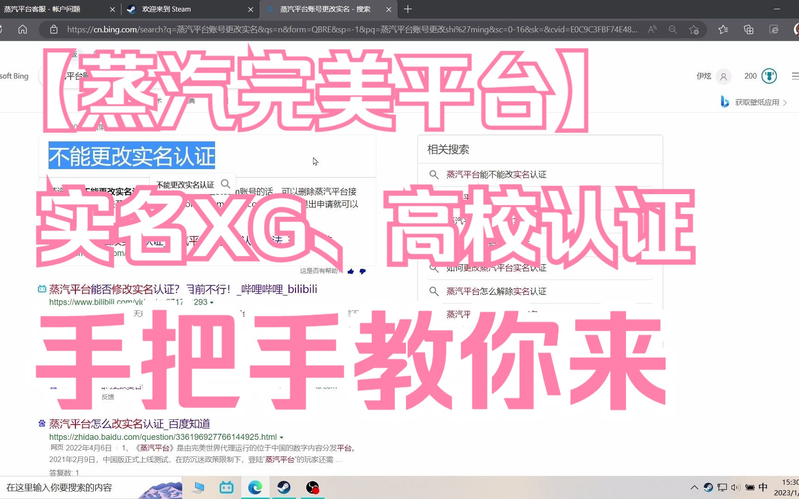This screenshot has width=799, height=499.
Task: Click bilibili favicon beside first result
Action: pos(42,289)
